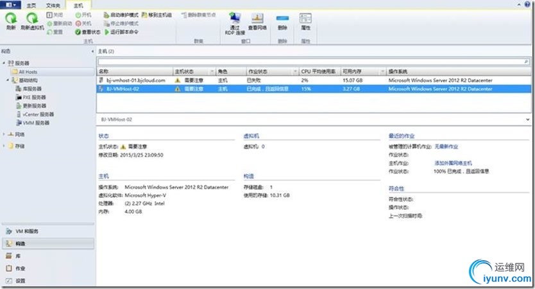Sort by the 操作系统 column header

(459, 71)
